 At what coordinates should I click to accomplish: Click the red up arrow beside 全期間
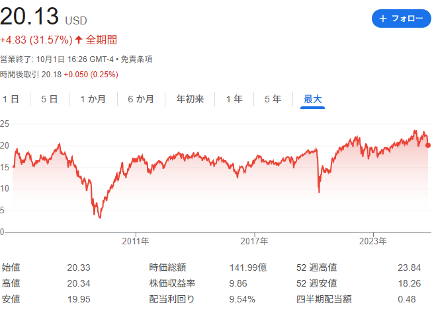pos(79,40)
